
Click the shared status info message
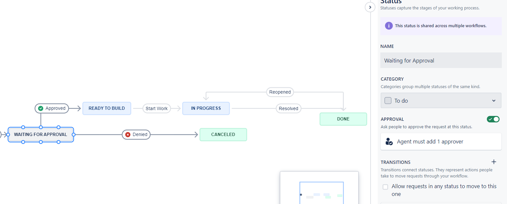coord(441,26)
